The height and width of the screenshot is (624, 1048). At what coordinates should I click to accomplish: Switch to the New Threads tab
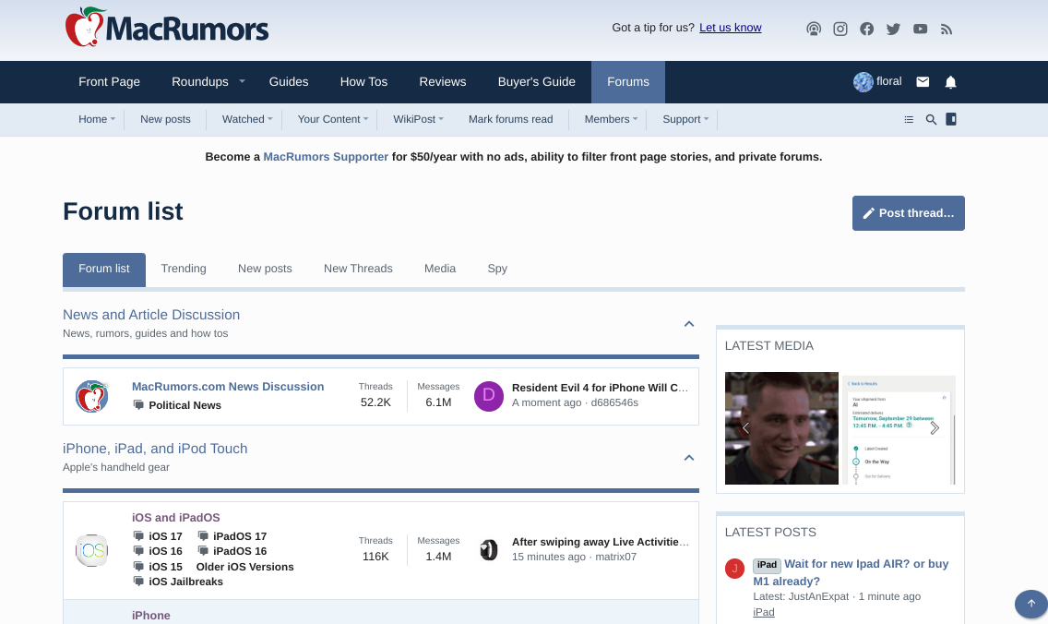pos(358,269)
